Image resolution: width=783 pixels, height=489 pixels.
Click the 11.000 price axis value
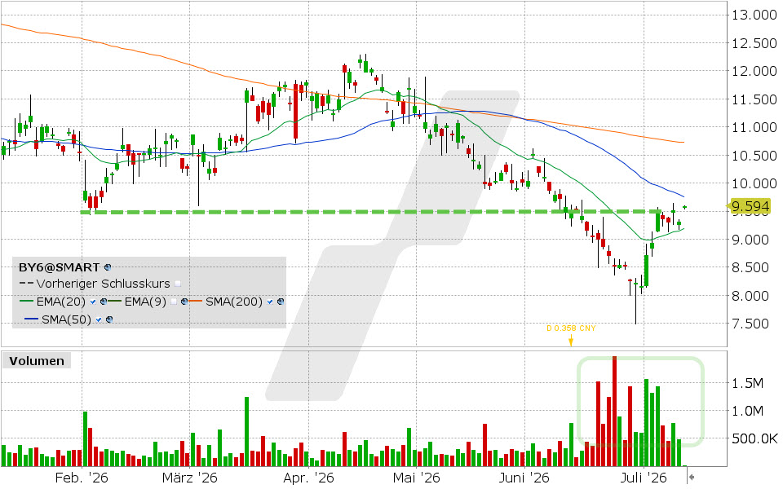pos(754,127)
